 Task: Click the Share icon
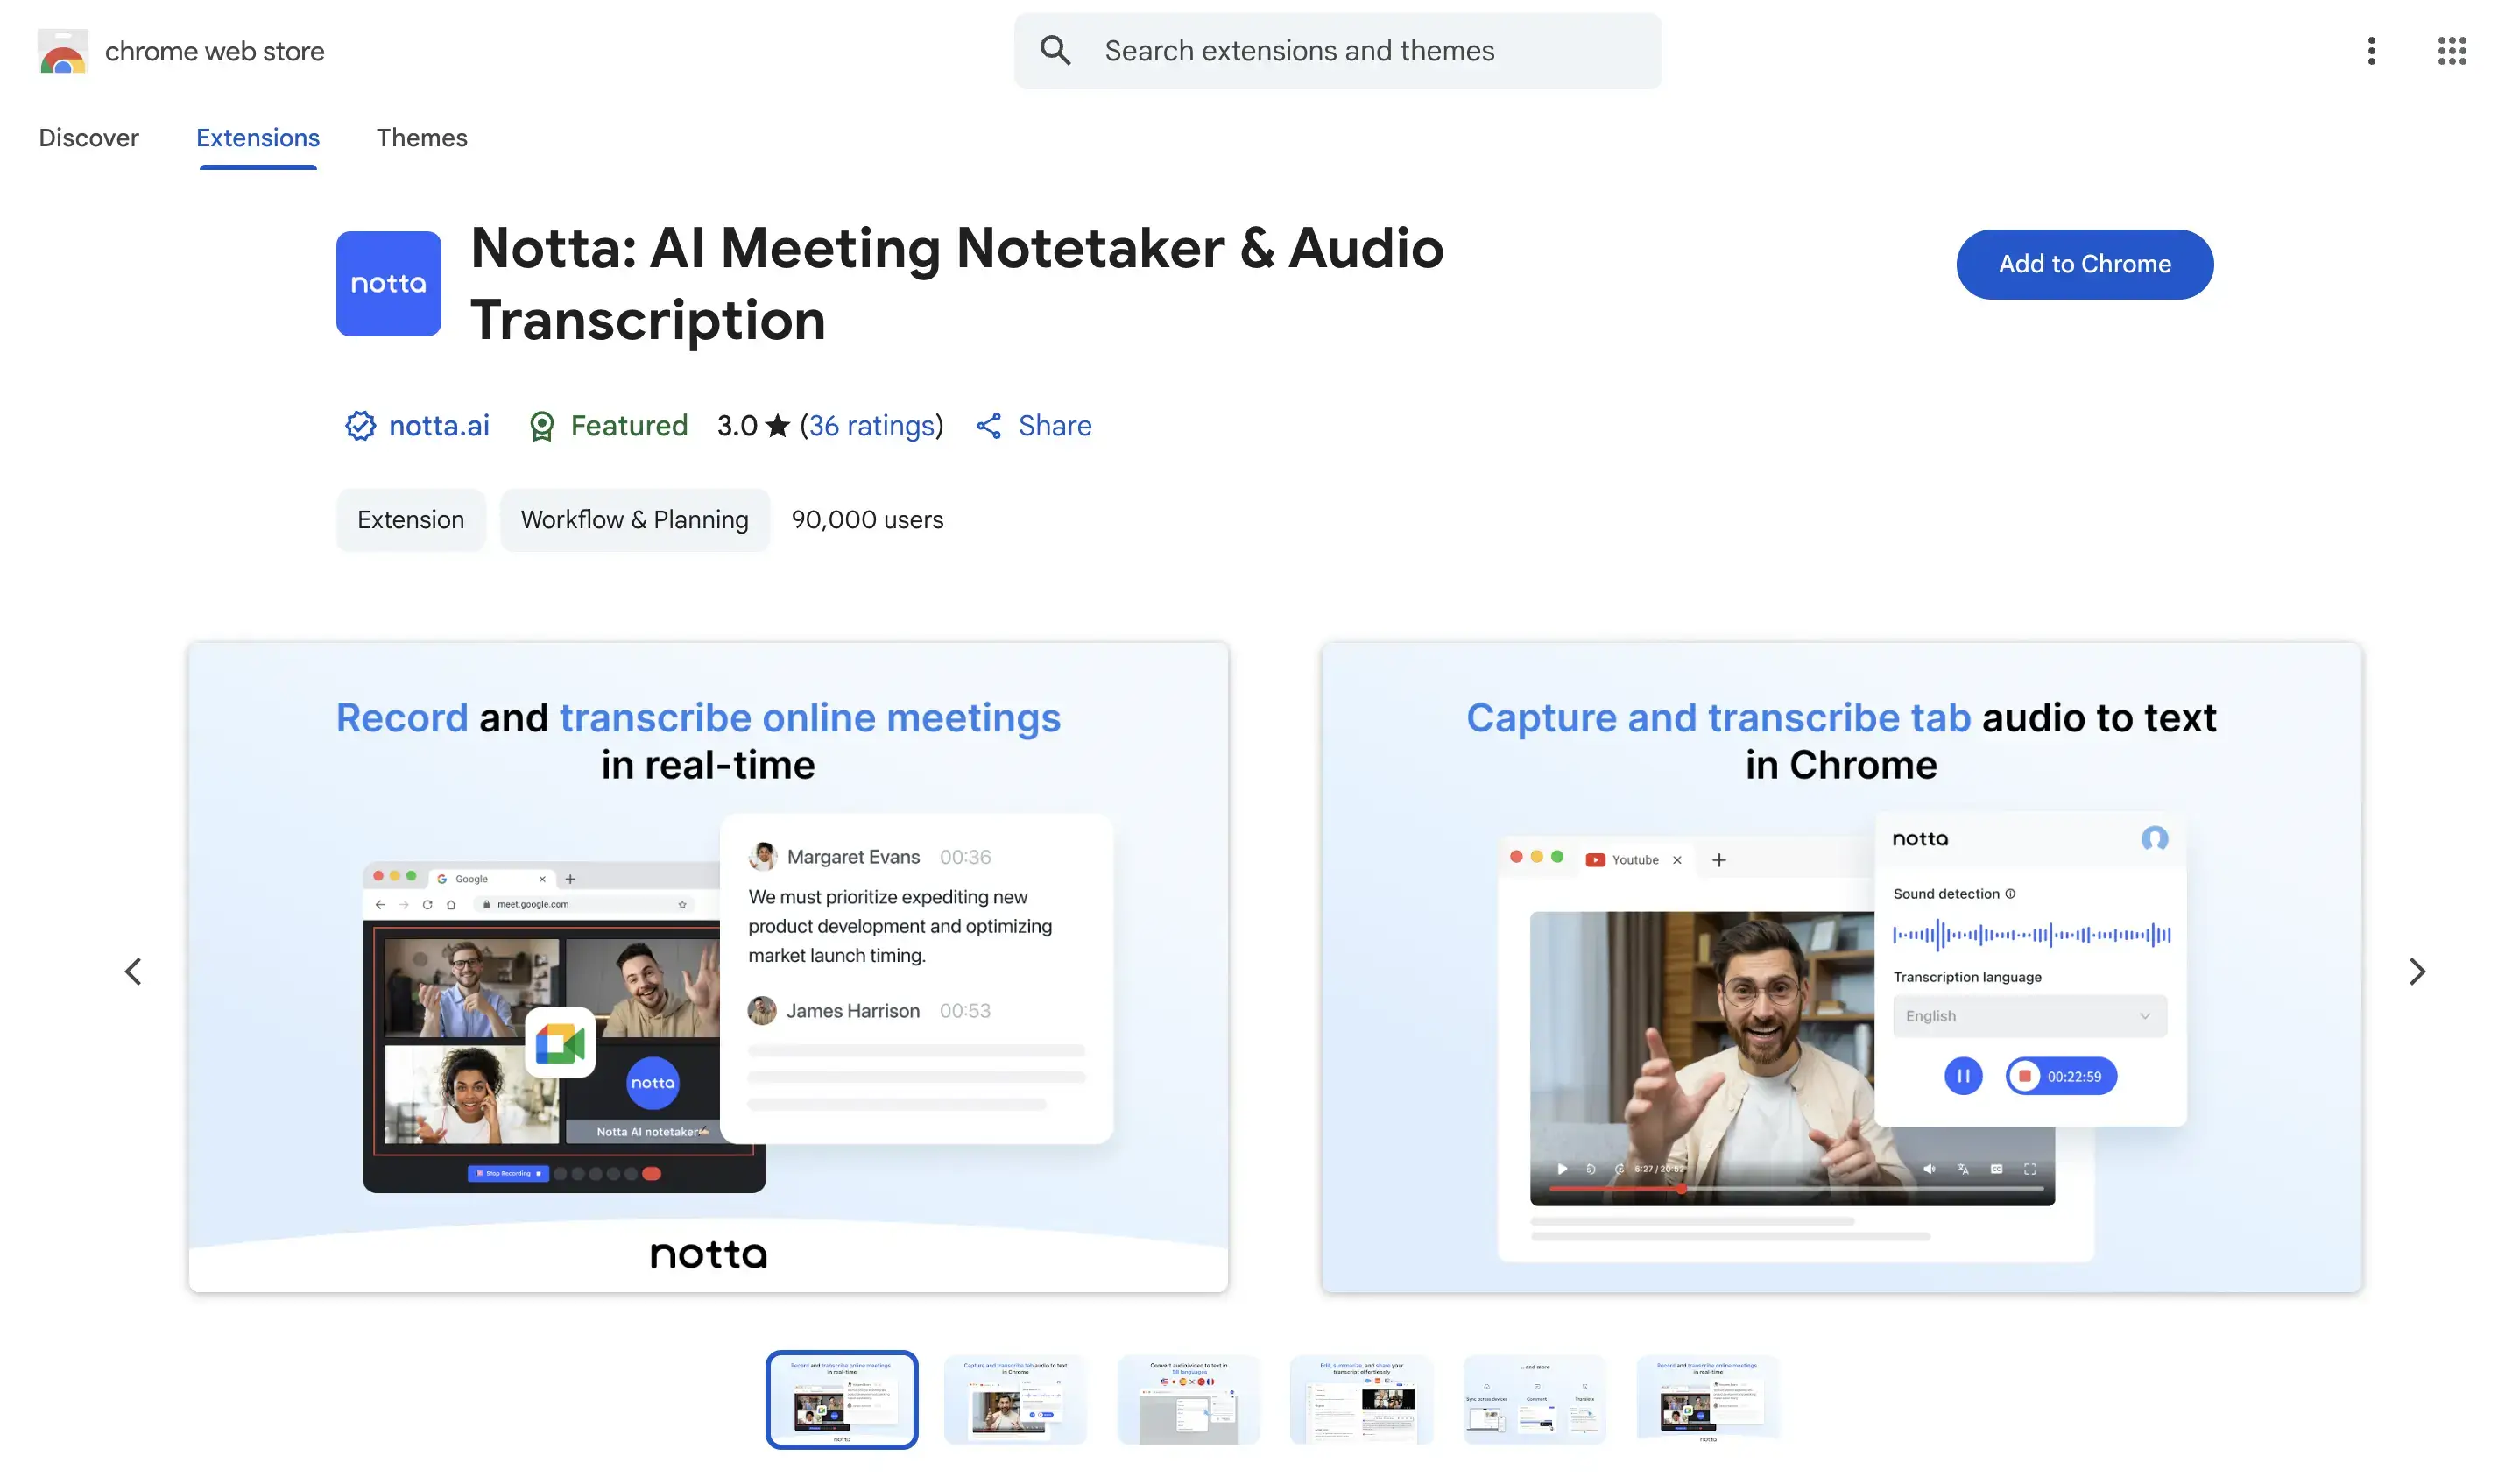[989, 426]
